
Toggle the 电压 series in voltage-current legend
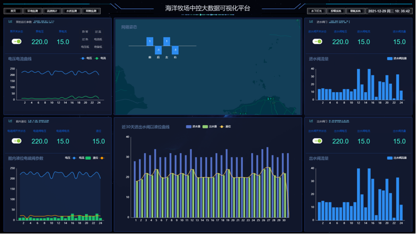click(x=84, y=58)
